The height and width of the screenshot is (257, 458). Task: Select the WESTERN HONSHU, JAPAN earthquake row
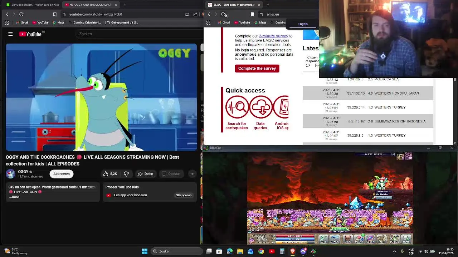368,93
